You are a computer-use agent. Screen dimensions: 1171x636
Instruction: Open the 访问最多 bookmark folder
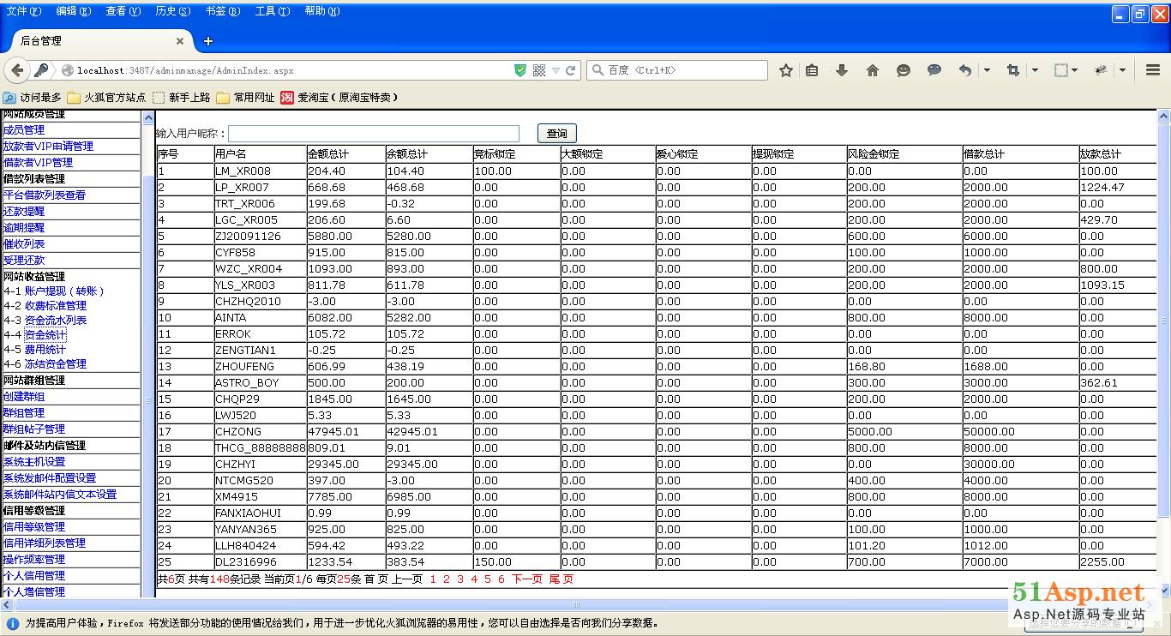click(33, 98)
